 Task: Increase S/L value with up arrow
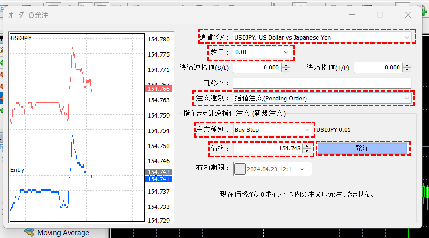(286, 65)
